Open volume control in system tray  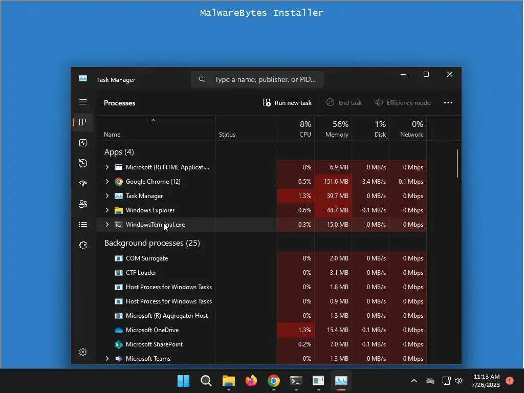coord(458,381)
